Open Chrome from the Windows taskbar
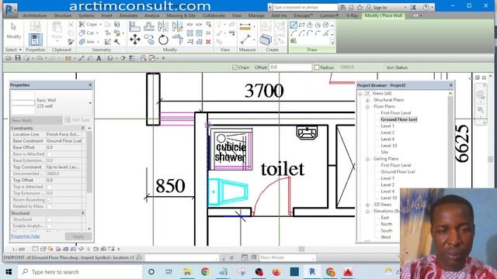Image resolution: width=497 pixels, height=279 pixels. pyautogui.click(x=205, y=272)
